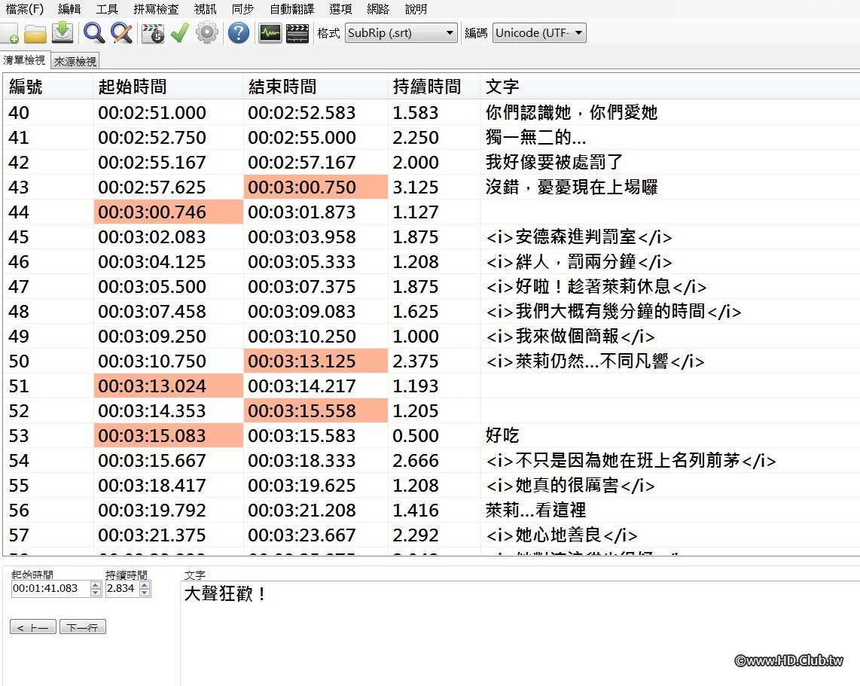860x686 pixels.
Task: Toggle the audio waveform display
Action: coord(269,32)
